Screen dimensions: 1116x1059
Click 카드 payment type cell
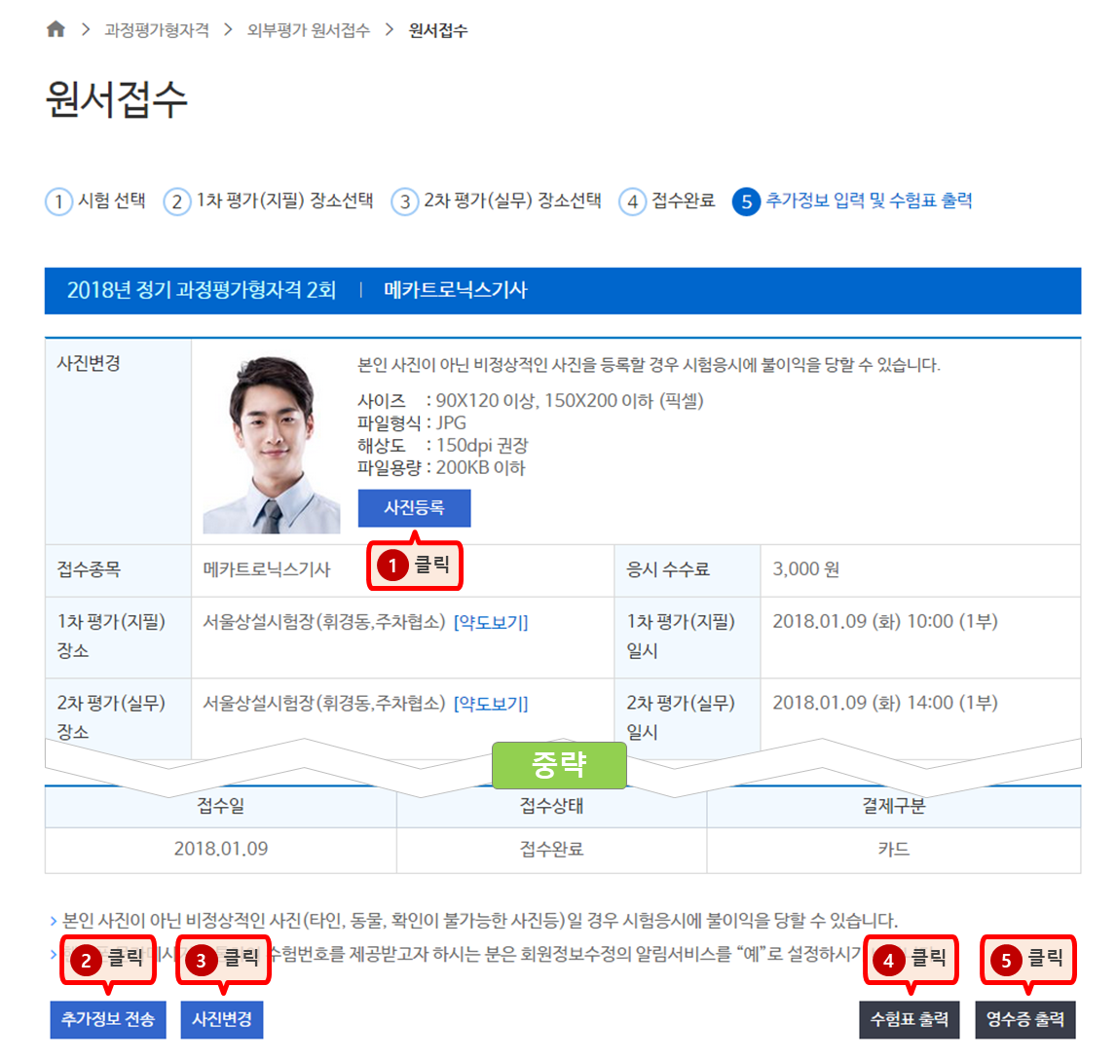[893, 849]
